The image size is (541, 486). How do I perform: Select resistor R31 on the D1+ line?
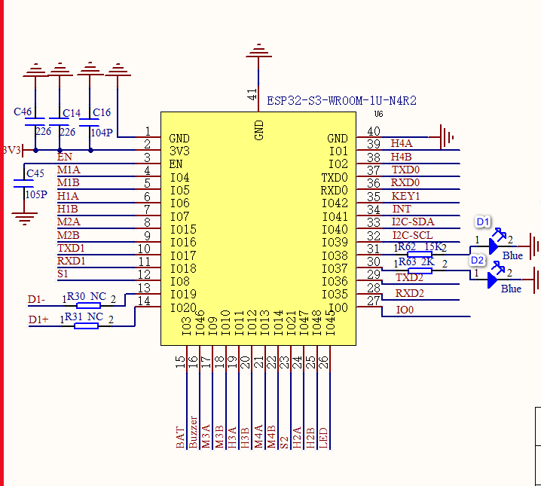pyautogui.click(x=86, y=326)
